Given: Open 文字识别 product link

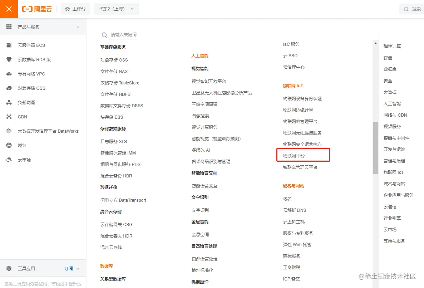Looking at the screenshot, I should click(200, 210).
